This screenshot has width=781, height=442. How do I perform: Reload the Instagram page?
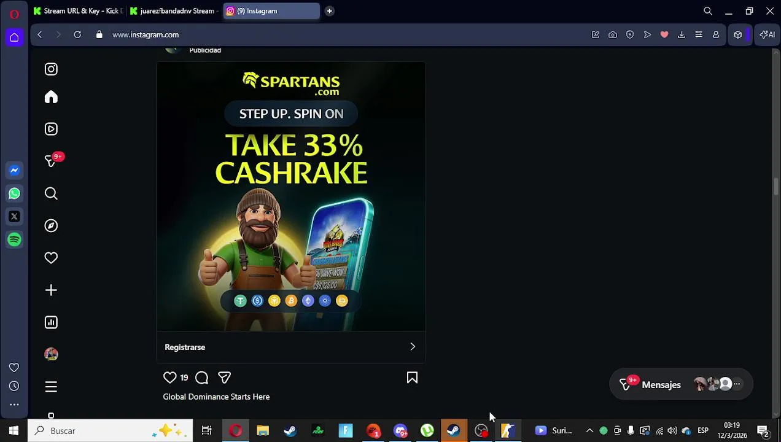pyautogui.click(x=77, y=35)
